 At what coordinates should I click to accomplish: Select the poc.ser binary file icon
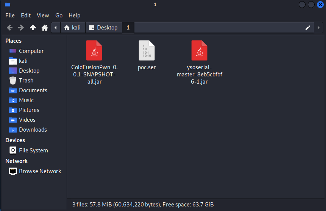pos(147,50)
